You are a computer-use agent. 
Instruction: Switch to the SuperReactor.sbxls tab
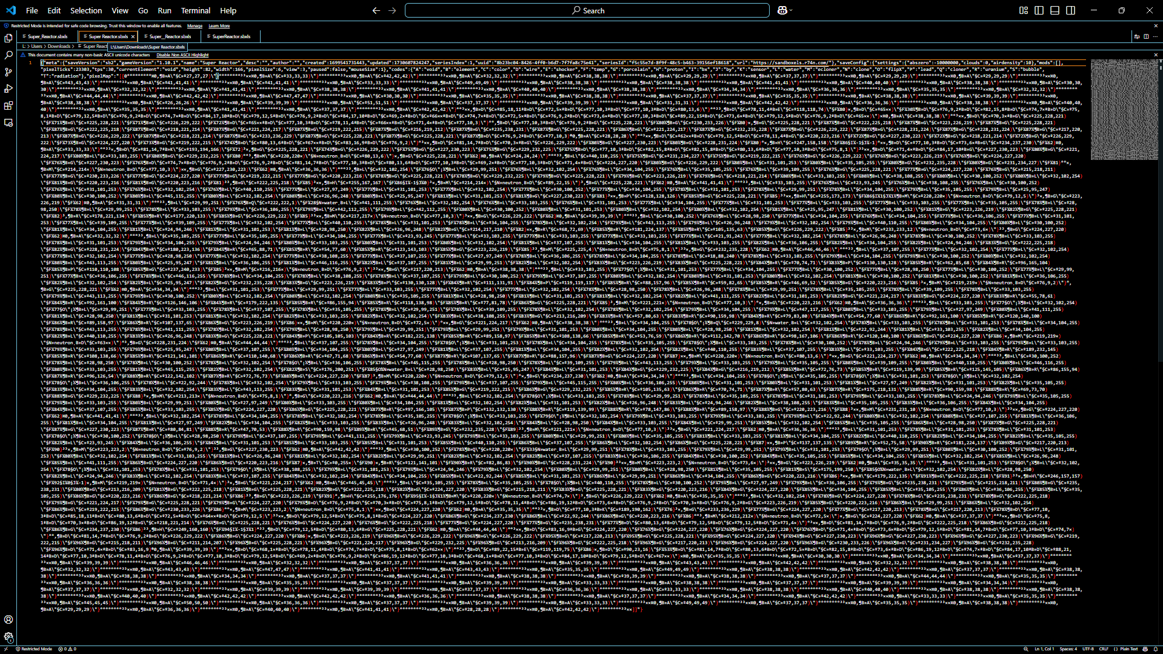click(x=231, y=37)
